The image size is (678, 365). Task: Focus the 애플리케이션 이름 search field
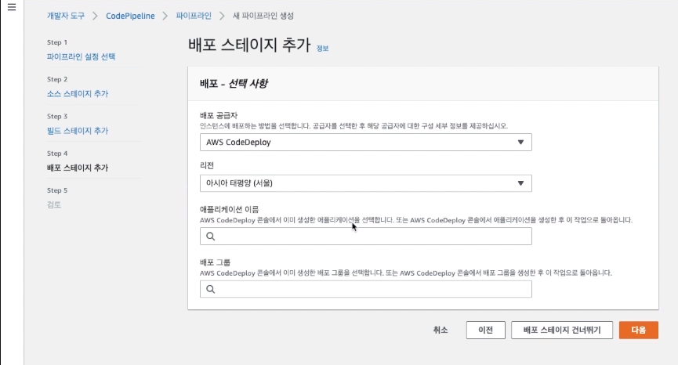(x=366, y=237)
